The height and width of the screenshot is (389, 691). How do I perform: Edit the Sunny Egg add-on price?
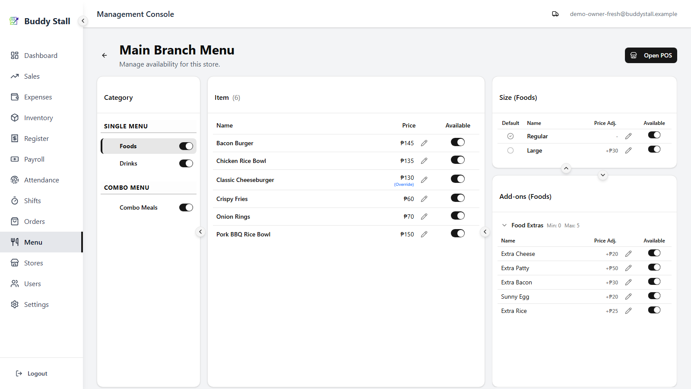tap(628, 297)
